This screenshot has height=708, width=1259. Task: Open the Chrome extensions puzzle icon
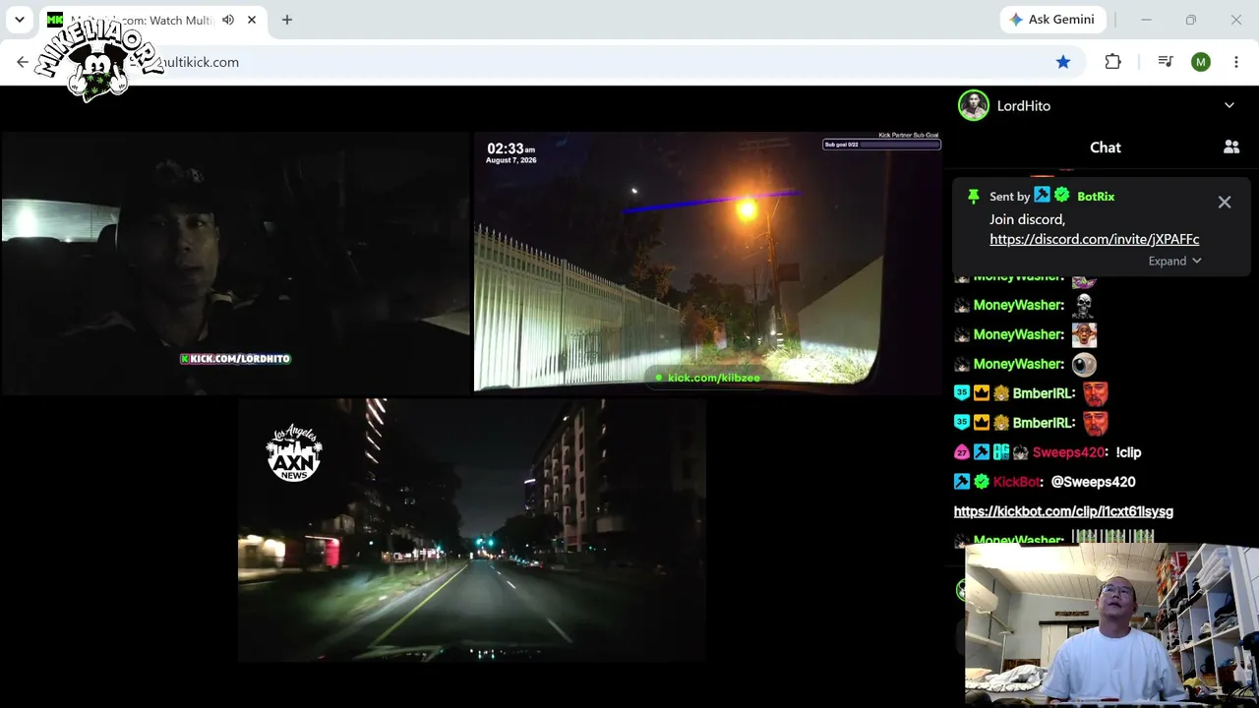coord(1112,62)
